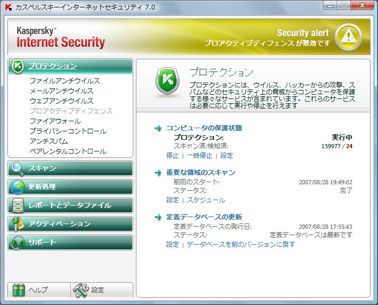This screenshot has height=305, width=378.
Task: Open the 定義データベースの更新 heading link
Action: [204, 217]
